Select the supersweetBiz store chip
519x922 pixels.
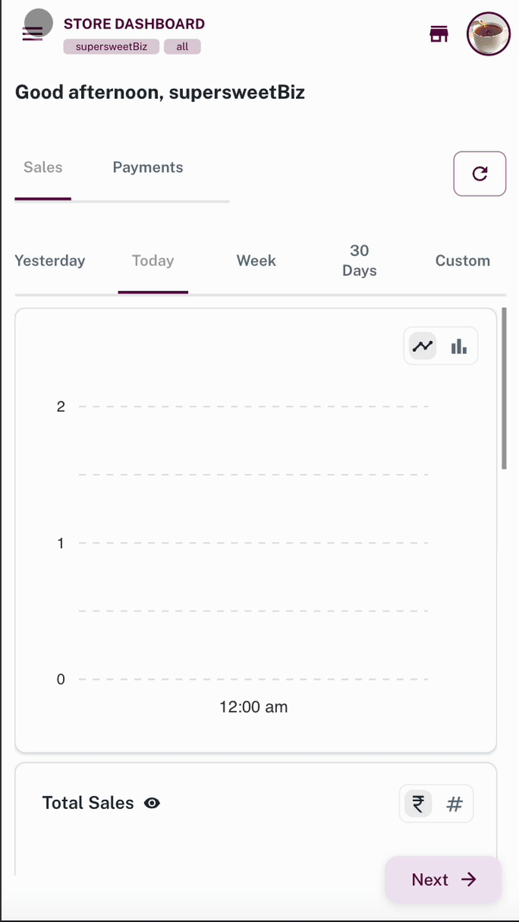tap(111, 46)
